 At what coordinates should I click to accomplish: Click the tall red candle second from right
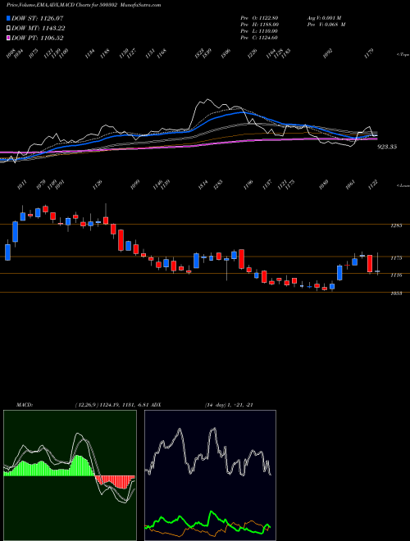pyautogui.click(x=370, y=264)
